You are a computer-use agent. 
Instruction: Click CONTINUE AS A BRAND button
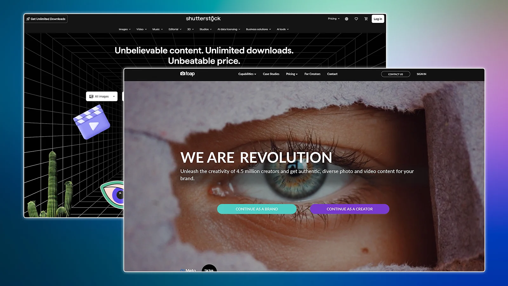[x=257, y=209]
